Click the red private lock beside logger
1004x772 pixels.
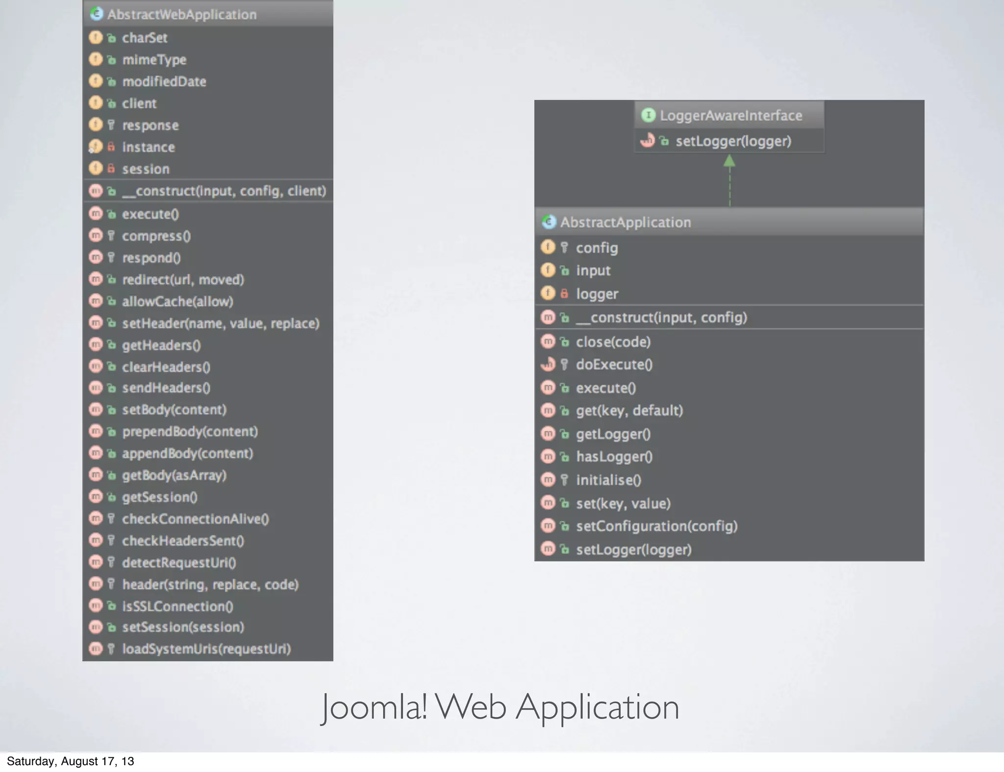tap(564, 293)
